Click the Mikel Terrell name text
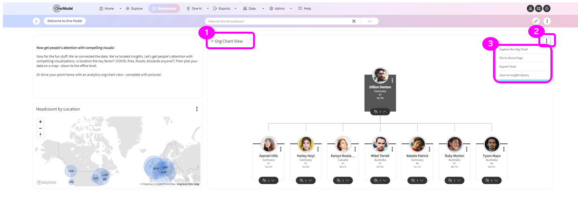 [x=380, y=156]
